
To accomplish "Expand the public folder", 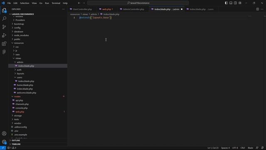I will 17,39.
